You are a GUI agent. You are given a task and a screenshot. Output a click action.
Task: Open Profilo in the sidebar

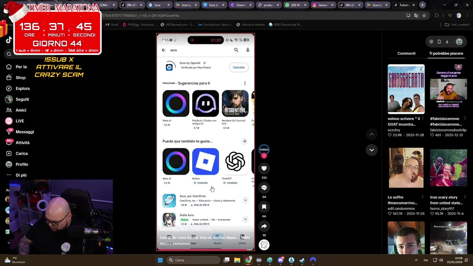(x=17, y=164)
